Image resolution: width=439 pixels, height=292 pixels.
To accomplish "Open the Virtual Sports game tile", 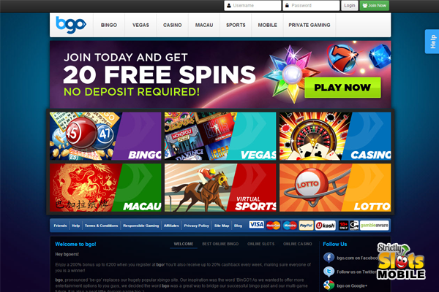I will tap(220, 188).
